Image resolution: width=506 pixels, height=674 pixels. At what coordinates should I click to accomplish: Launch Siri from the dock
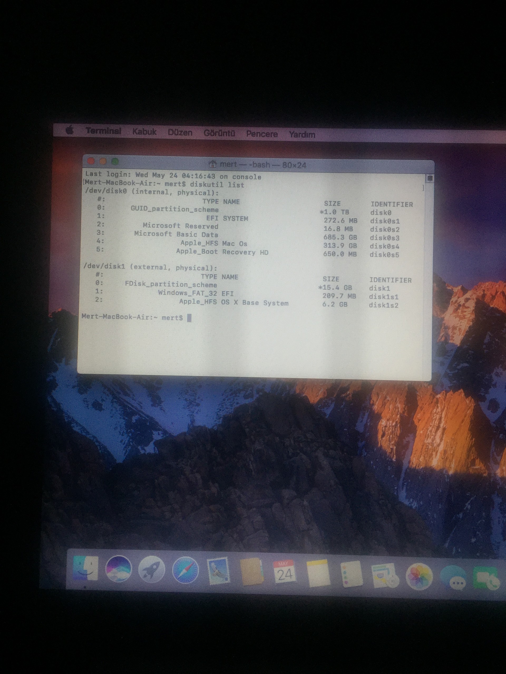[118, 569]
